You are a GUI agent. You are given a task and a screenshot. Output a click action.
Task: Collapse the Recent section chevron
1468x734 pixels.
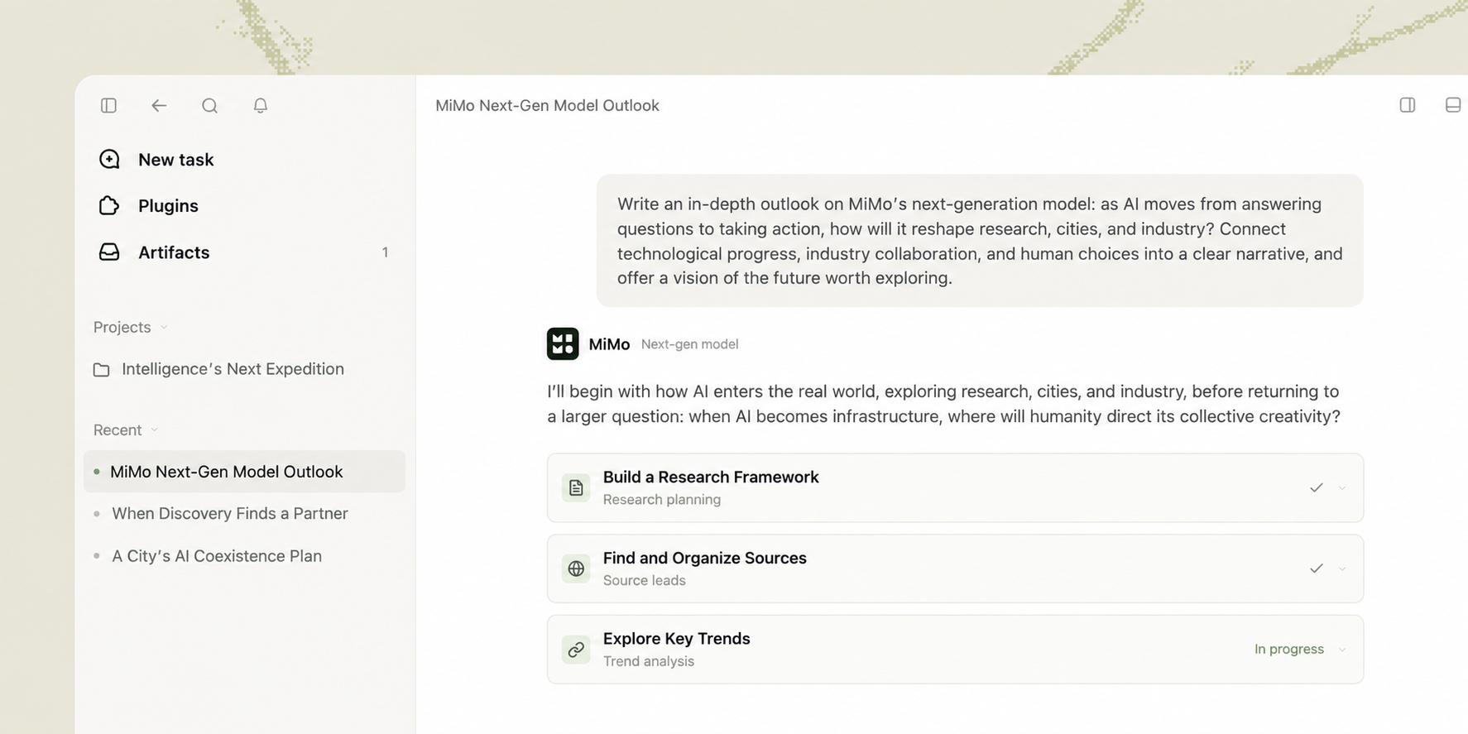tap(155, 429)
